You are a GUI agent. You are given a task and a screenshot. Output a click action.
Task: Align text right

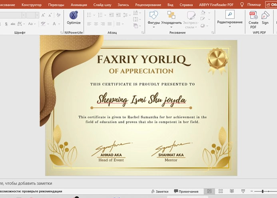coord(103,24)
